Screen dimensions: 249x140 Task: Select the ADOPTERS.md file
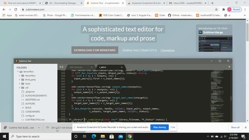tap(32, 100)
